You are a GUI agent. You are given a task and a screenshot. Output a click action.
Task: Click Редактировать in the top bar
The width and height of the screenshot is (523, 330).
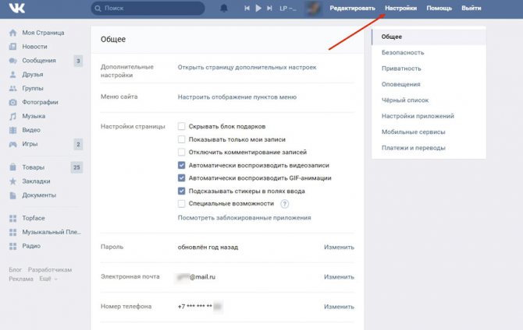click(352, 8)
